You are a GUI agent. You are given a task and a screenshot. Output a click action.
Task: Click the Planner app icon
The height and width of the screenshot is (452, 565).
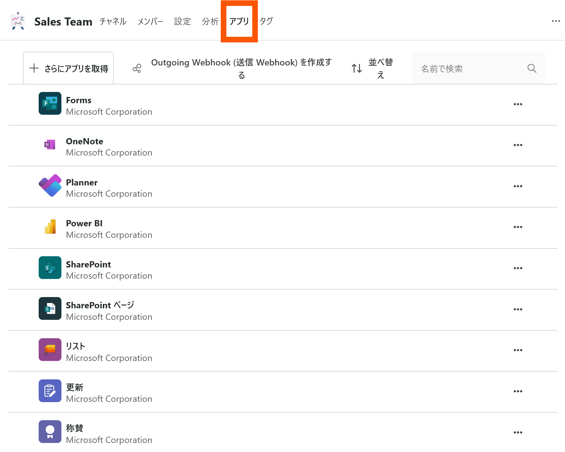pyautogui.click(x=50, y=186)
